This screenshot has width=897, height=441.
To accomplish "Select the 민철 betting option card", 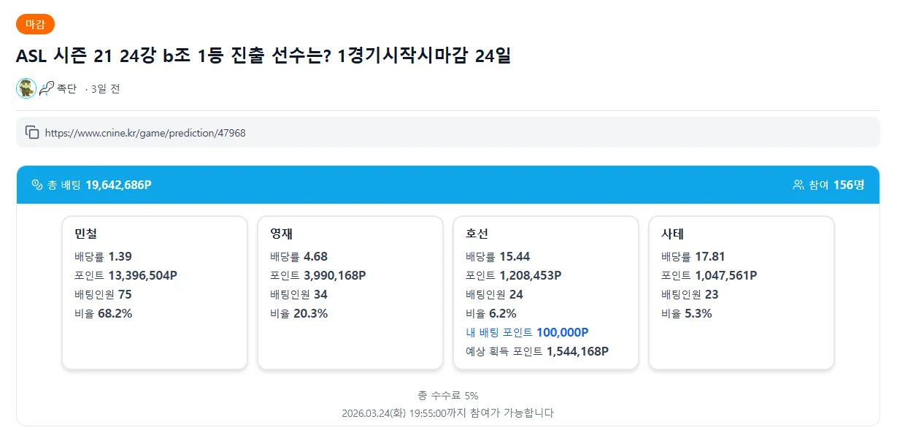I will pyautogui.click(x=154, y=291).
